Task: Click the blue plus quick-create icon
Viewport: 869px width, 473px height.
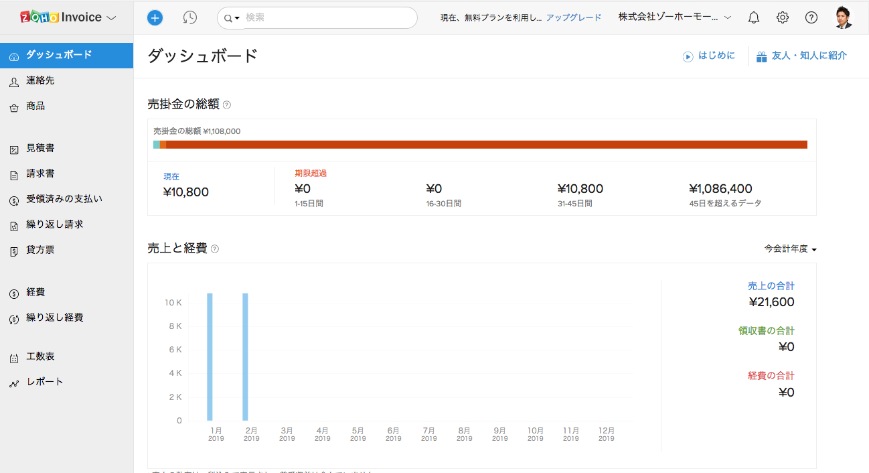Action: click(x=155, y=18)
